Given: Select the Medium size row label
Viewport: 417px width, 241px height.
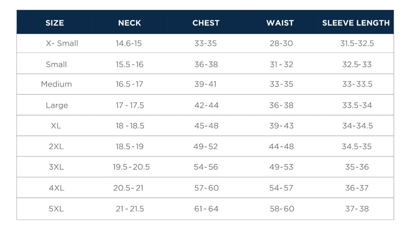Looking at the screenshot, I should tap(57, 84).
